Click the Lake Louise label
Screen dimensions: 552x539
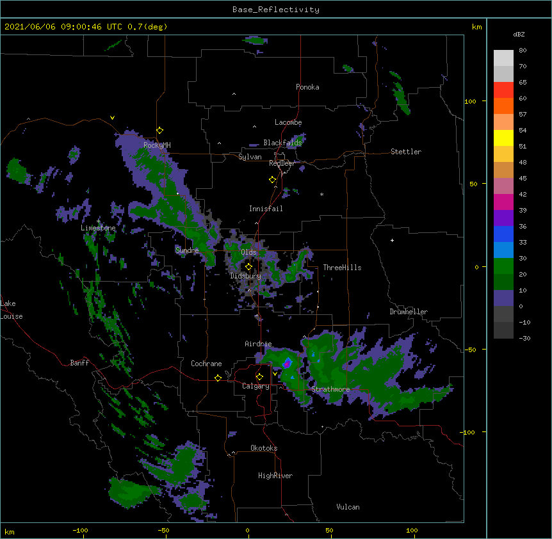tap(12, 310)
